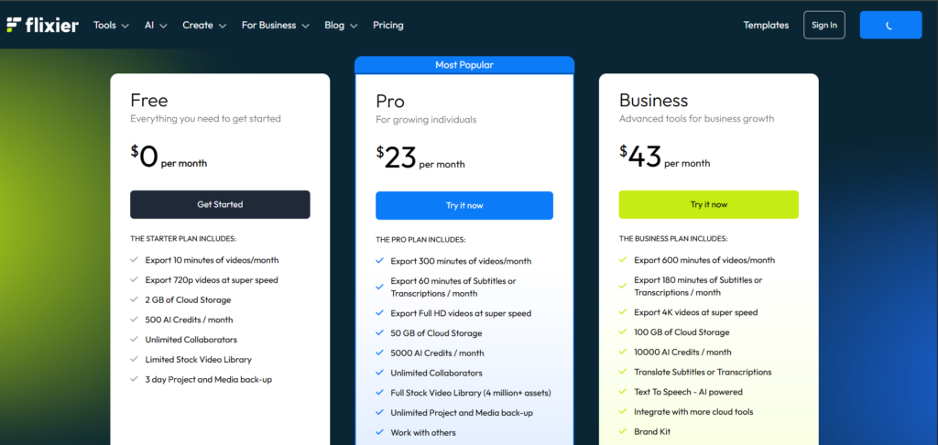Click checkmark beside '100 GB of Cloud Storage'
Screen dimensions: 938x445
point(623,332)
